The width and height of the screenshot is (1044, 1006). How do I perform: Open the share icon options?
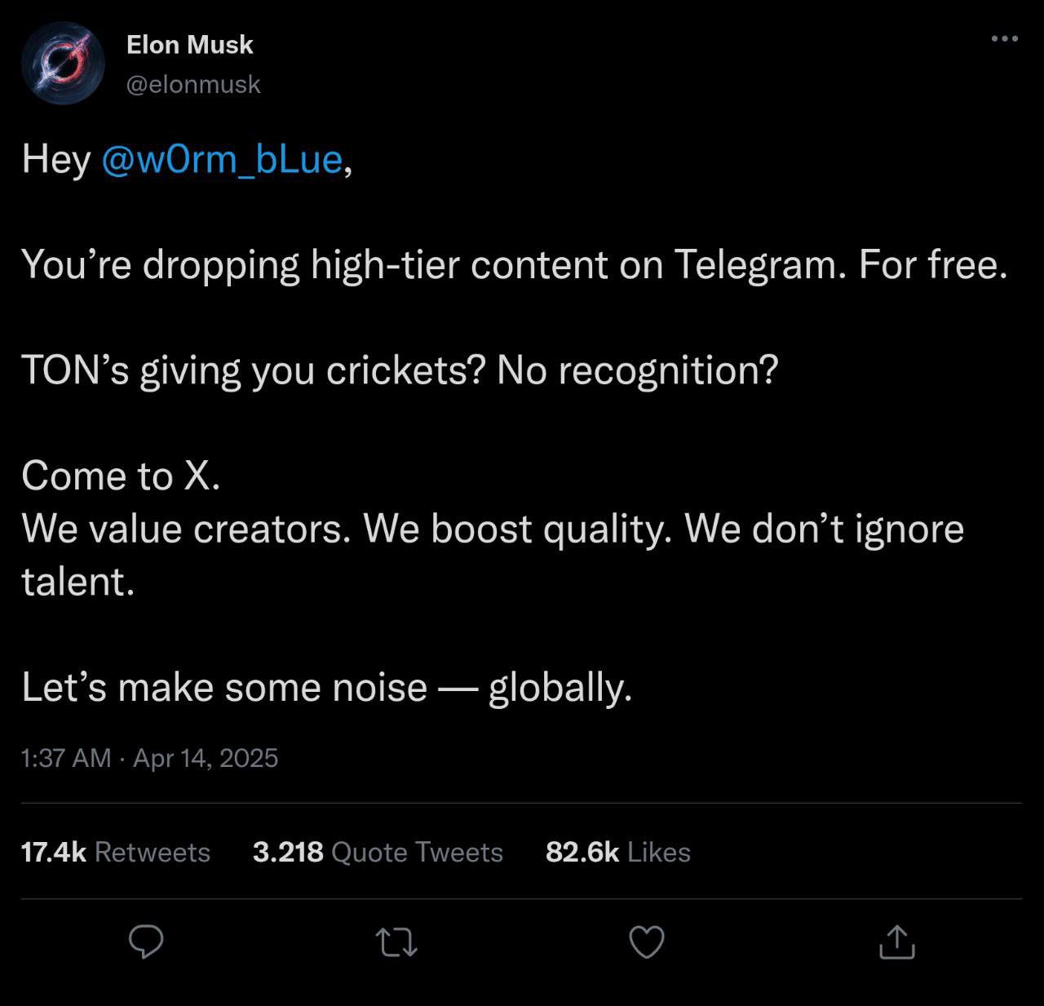pyautogui.click(x=897, y=942)
